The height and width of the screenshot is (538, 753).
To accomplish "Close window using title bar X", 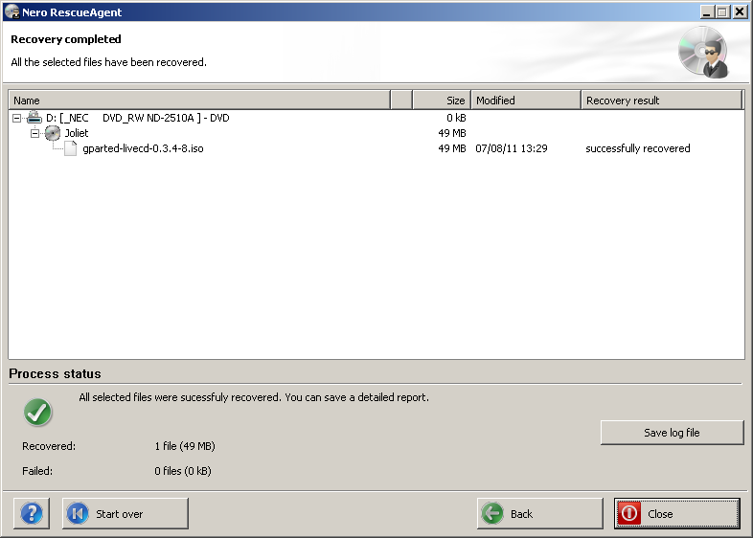I will (x=740, y=12).
